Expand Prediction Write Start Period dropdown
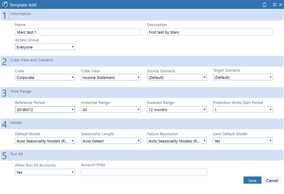284x194 pixels. coord(243,110)
